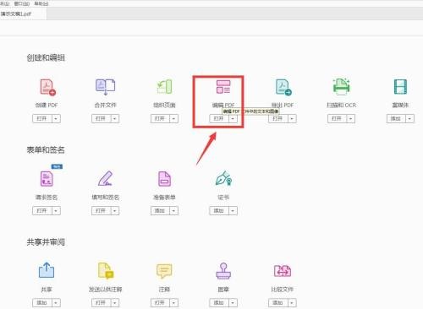Select the Scan & OCR (扫描和 OCR) printer icon
The image size is (423, 309).
click(x=341, y=86)
